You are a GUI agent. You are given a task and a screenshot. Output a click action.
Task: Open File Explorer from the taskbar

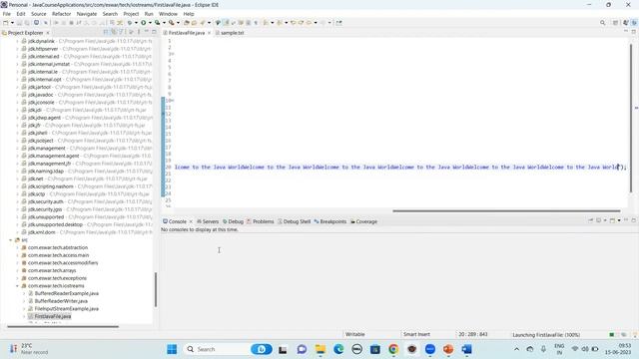320,349
